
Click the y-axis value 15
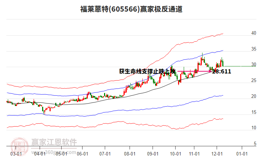click(254, 112)
